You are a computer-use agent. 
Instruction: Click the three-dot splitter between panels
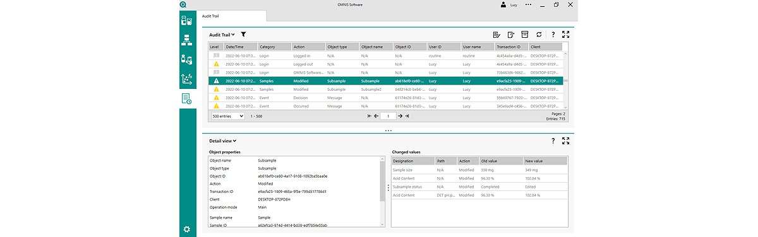click(x=388, y=130)
